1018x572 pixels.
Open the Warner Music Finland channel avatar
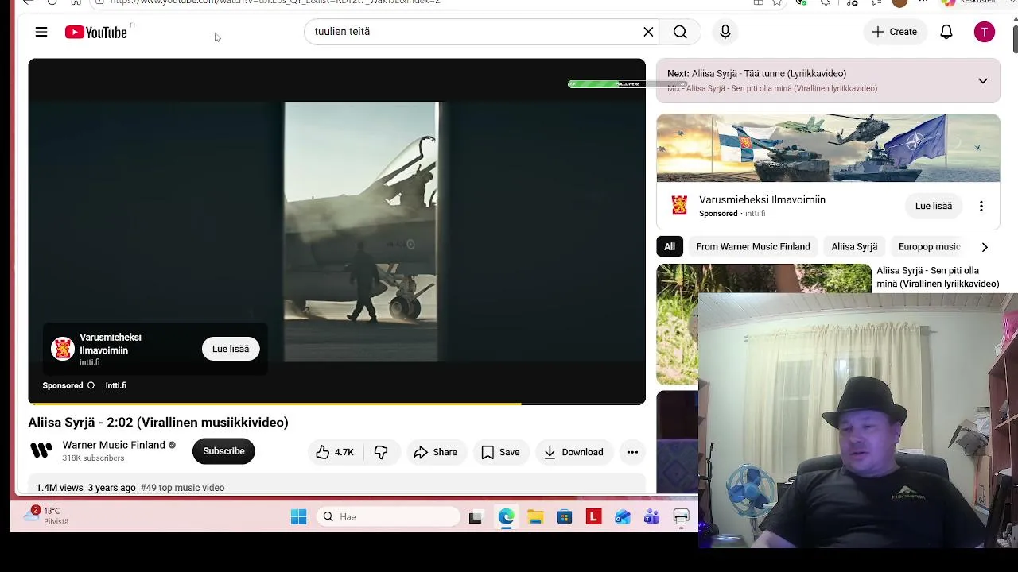click(41, 451)
